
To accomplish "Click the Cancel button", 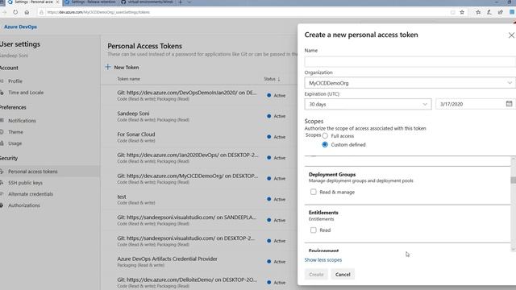I will 343,274.
